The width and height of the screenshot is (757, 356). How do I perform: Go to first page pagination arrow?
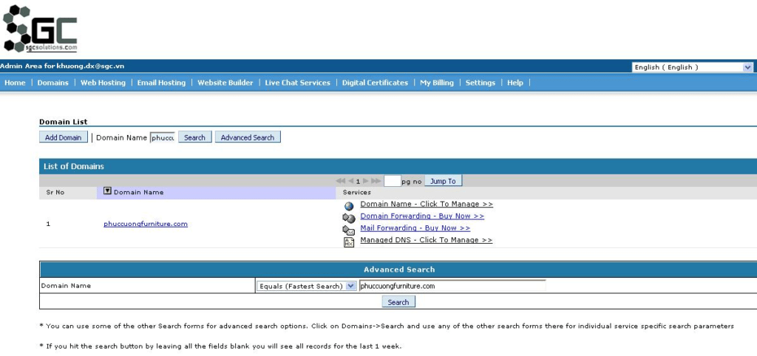coord(340,181)
